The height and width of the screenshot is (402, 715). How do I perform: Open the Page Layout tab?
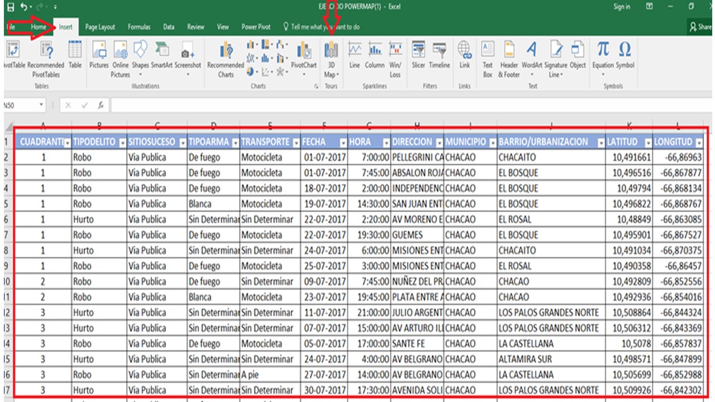(x=100, y=27)
